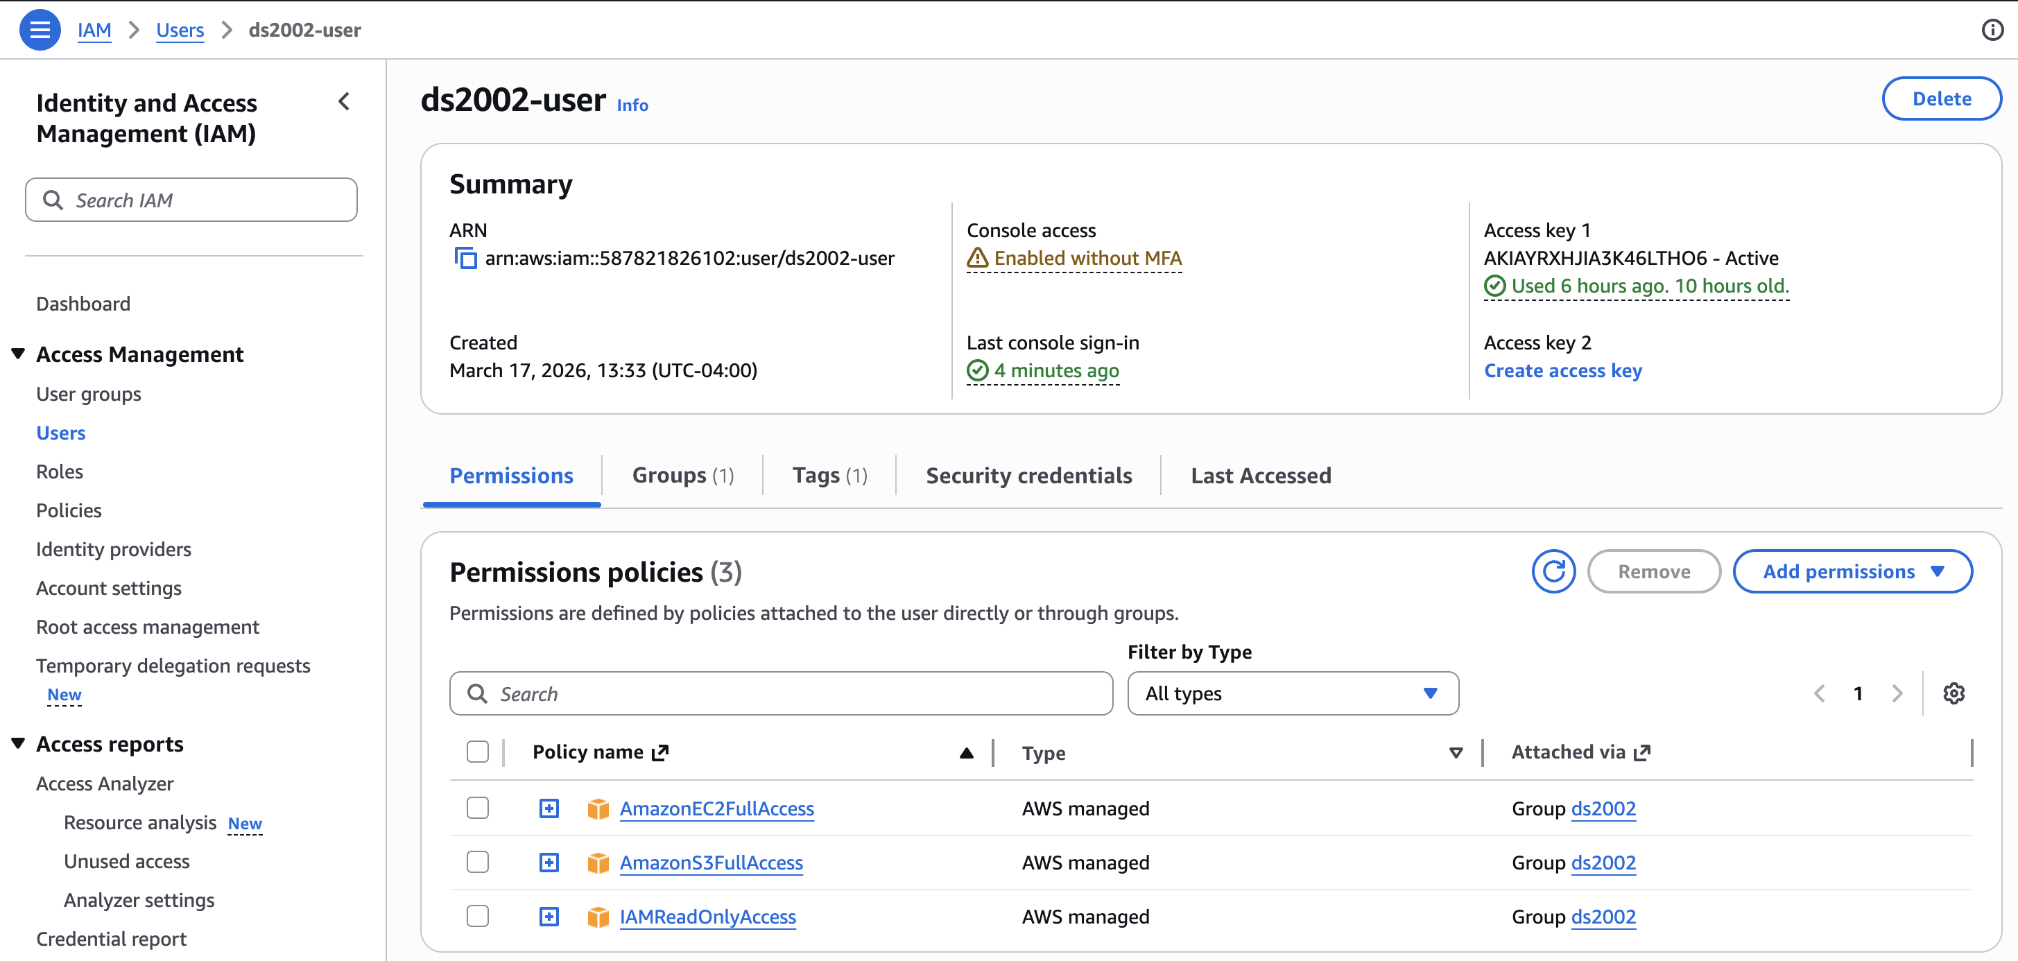Open ds2002 group link in AmazonEC2FullAccess row
Viewport: 2018px width, 961px height.
tap(1603, 808)
